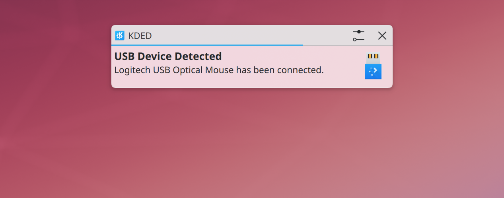Click desktop area left of the notification
This screenshot has height=198, width=504.
pos(56,60)
